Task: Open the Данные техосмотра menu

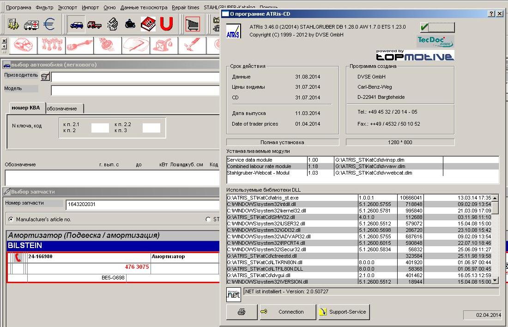Action: coord(144,7)
